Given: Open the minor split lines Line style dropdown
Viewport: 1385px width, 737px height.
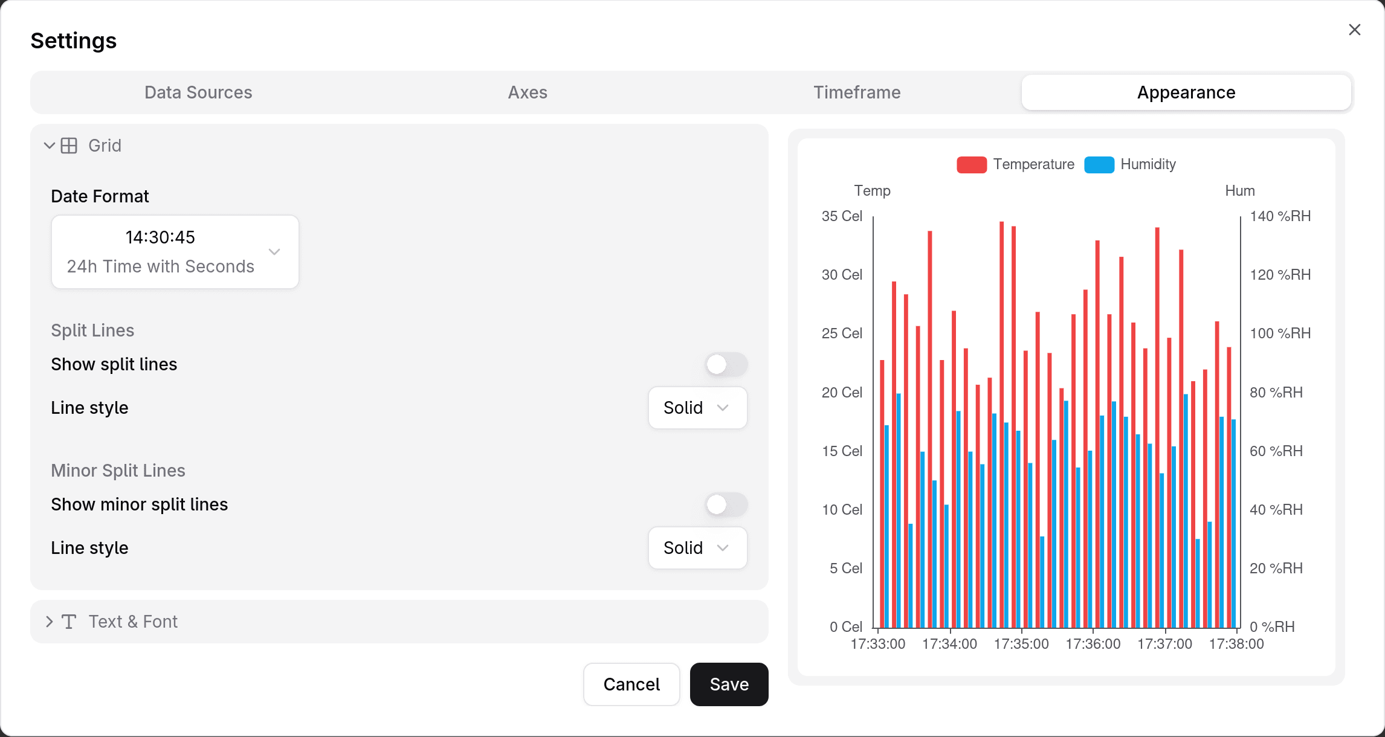Looking at the screenshot, I should [x=697, y=548].
